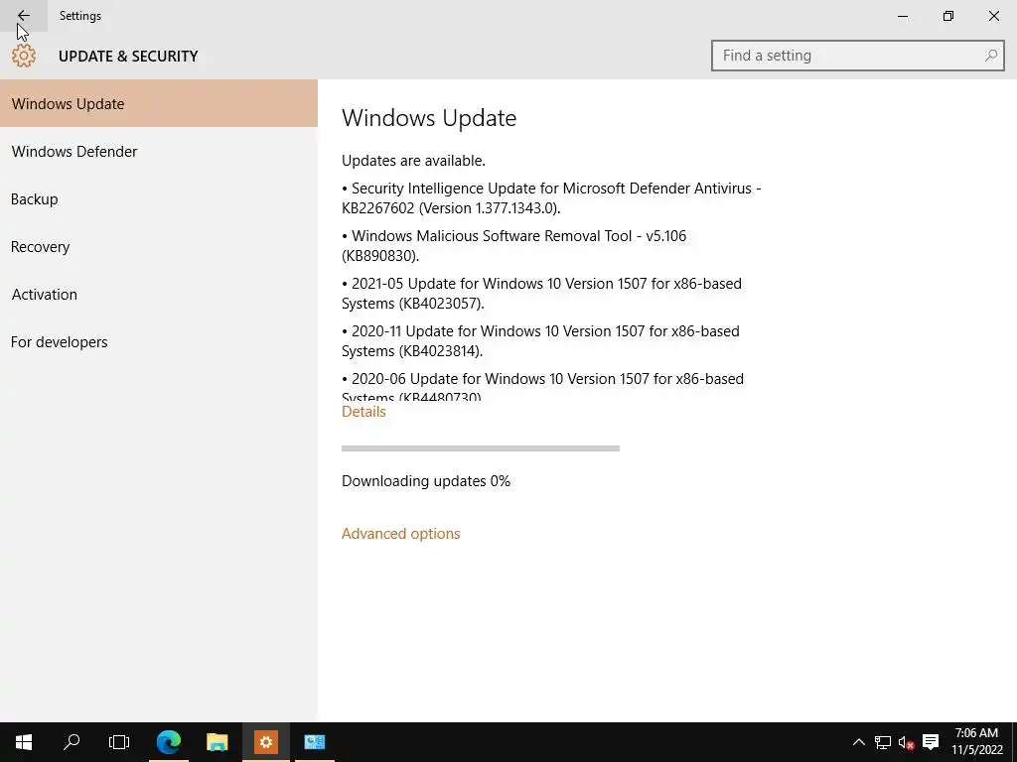Restore down the Settings window
1017x762 pixels.
[948, 16]
